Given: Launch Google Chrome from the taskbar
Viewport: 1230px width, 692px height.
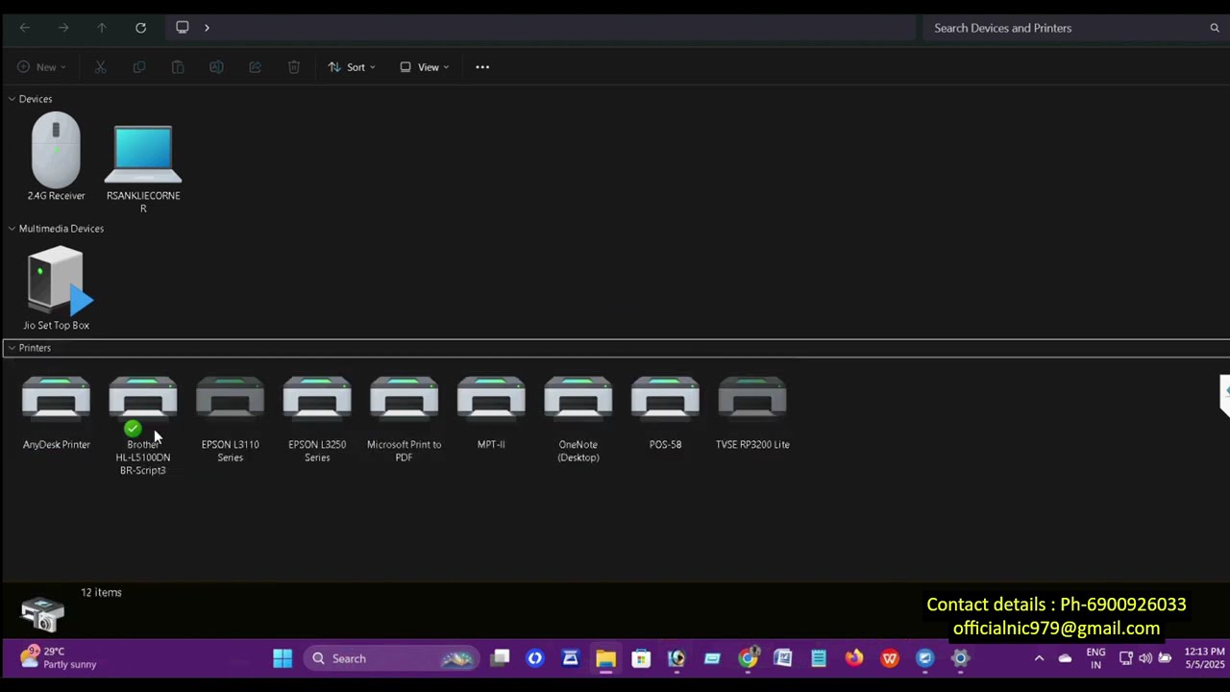Looking at the screenshot, I should pyautogui.click(x=748, y=658).
